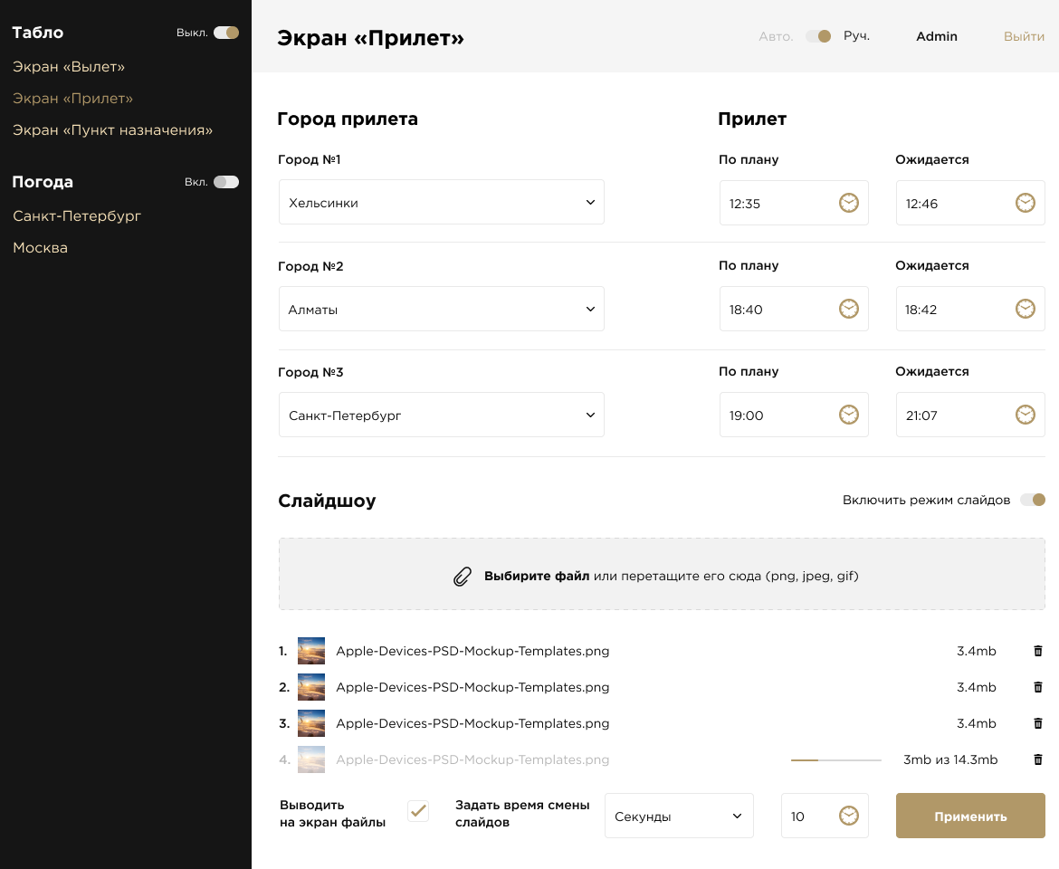Open the Секунды time unit dropdown
This screenshot has height=869, width=1059.
tap(678, 816)
